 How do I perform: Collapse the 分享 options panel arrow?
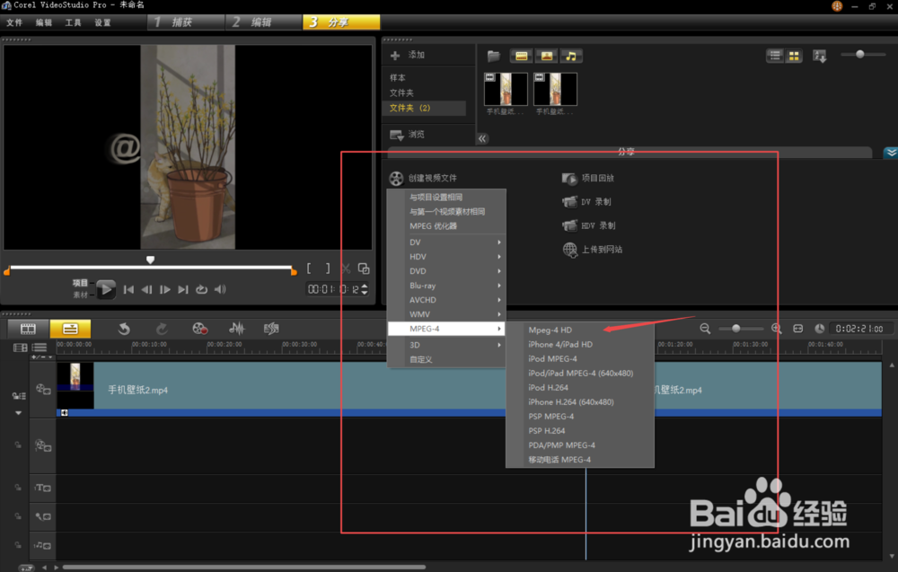pos(891,153)
